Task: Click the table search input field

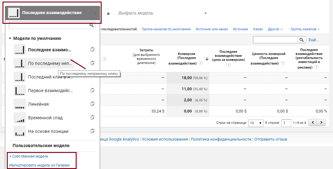Action: pos(275,40)
